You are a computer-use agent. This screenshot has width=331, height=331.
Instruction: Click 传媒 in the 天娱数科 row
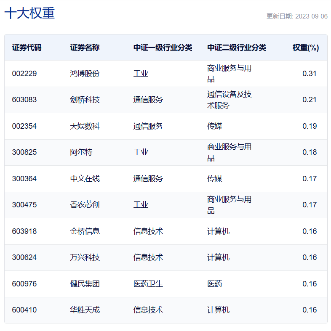point(214,126)
